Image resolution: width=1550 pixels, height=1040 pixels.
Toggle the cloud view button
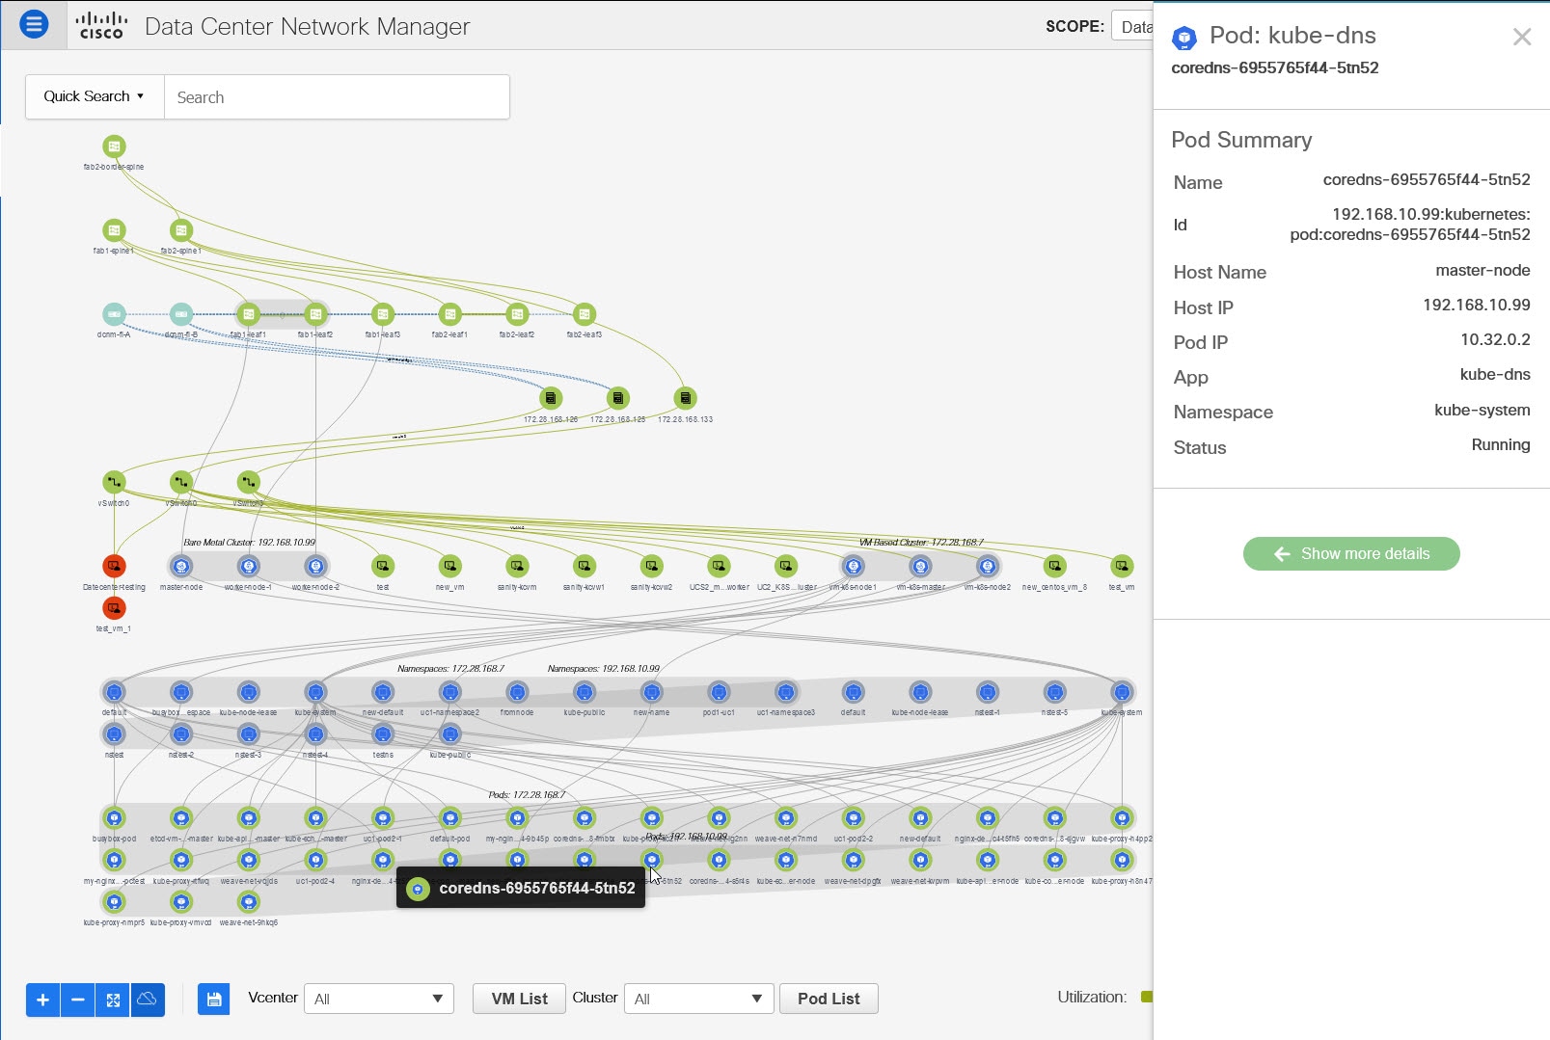[148, 1000]
